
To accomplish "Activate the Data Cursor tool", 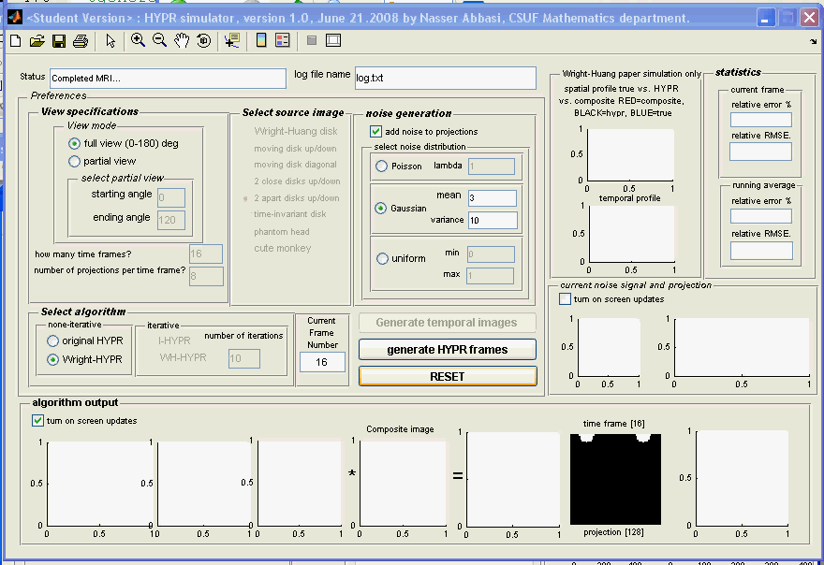I will pos(231,40).
